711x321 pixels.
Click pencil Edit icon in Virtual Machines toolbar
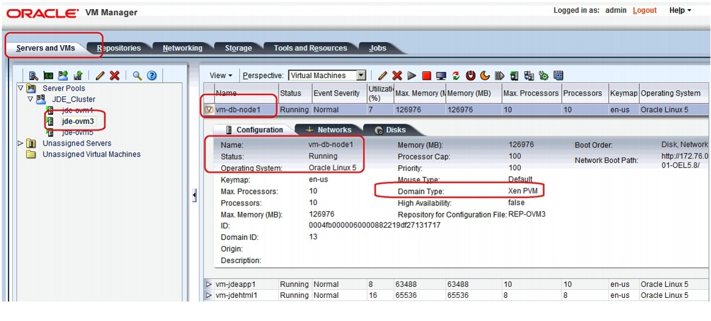[383, 76]
